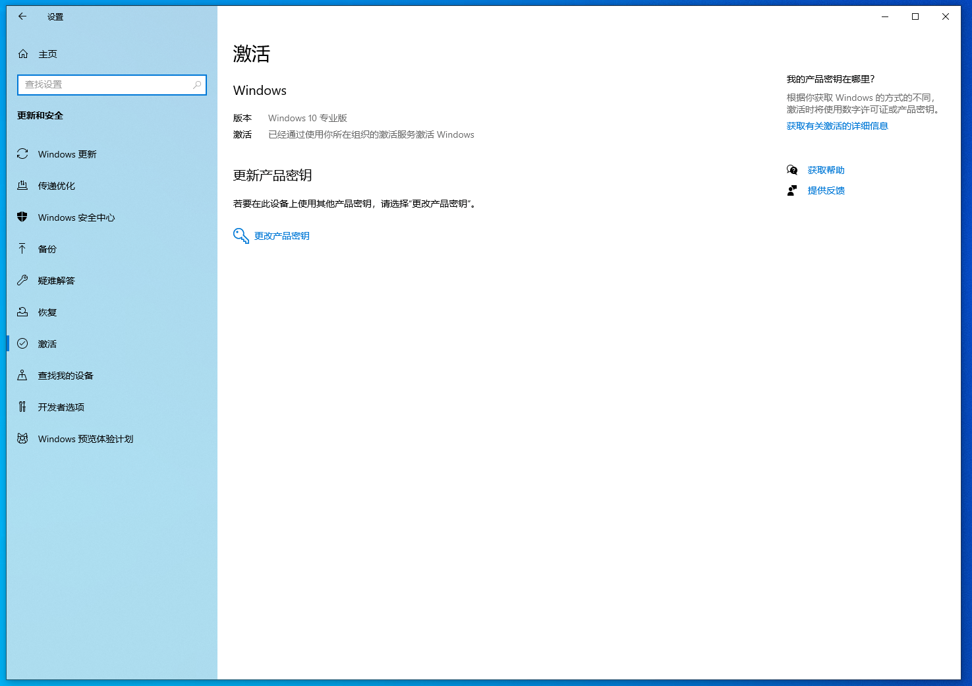Click the 获取帮助 chat bubble icon
The width and height of the screenshot is (972, 686).
792,170
